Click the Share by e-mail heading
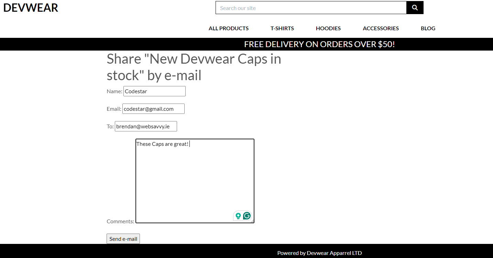The width and height of the screenshot is (493, 258). [194, 67]
